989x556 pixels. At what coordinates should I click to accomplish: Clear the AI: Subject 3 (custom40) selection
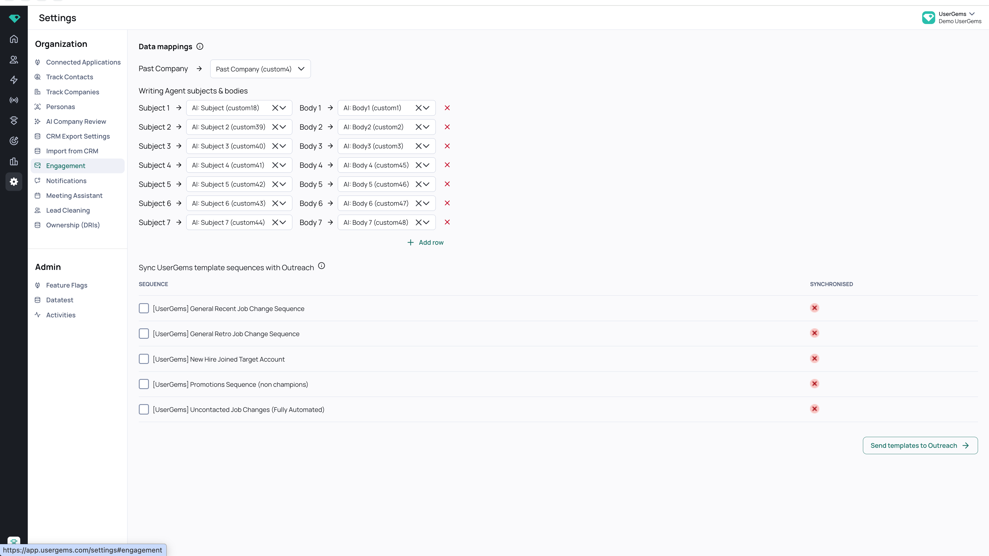(x=275, y=146)
